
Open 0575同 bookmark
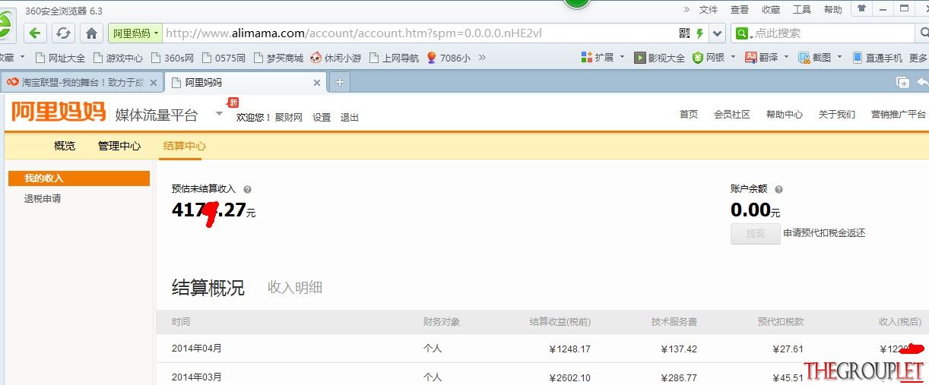click(x=224, y=58)
